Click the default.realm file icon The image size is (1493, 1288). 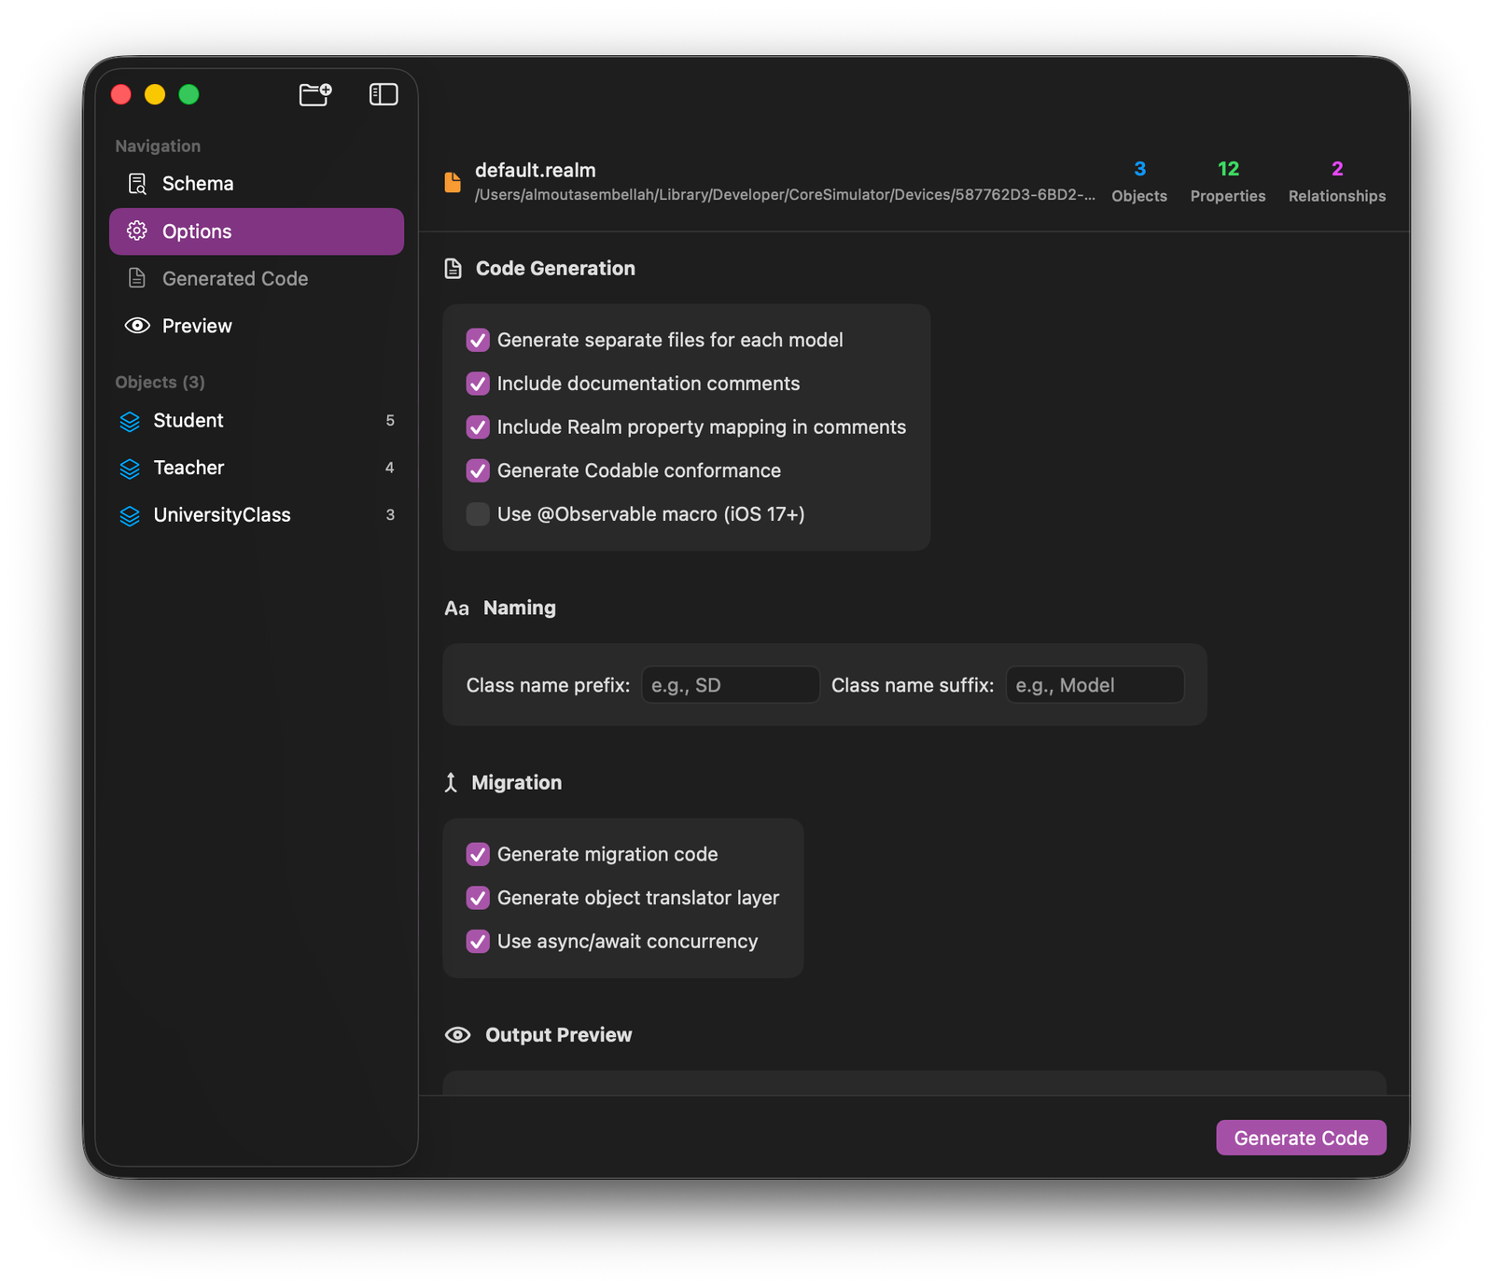(452, 181)
